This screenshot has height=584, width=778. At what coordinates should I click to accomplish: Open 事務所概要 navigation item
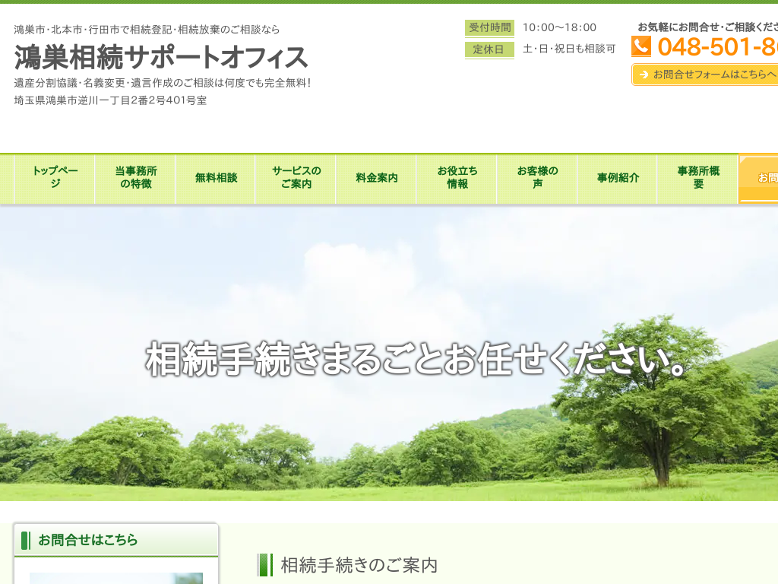pyautogui.click(x=697, y=178)
